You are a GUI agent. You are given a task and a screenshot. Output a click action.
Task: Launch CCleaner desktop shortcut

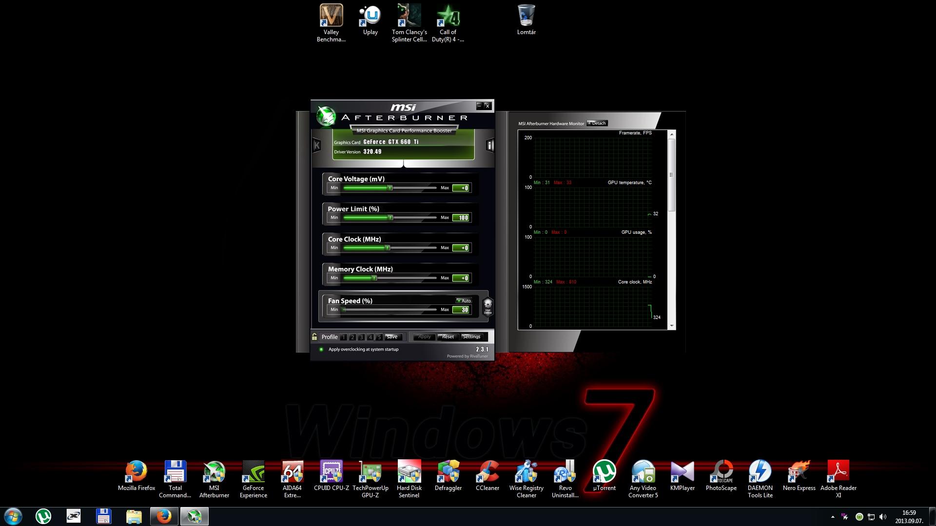[x=487, y=476]
